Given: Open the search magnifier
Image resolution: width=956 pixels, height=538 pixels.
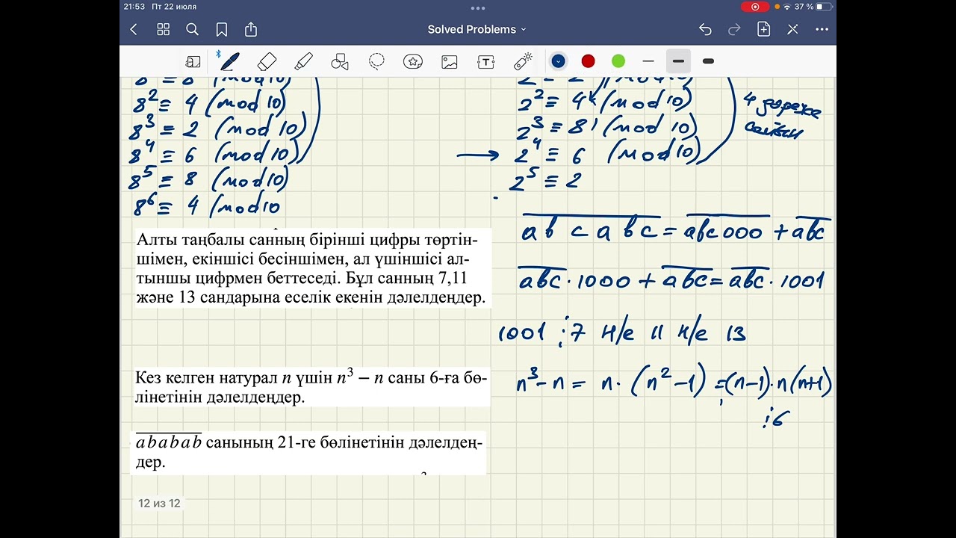Looking at the screenshot, I should pyautogui.click(x=192, y=30).
